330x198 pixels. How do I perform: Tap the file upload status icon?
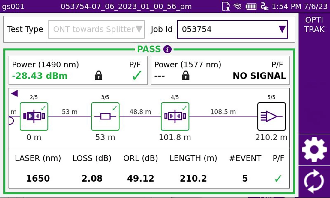(x=226, y=7)
